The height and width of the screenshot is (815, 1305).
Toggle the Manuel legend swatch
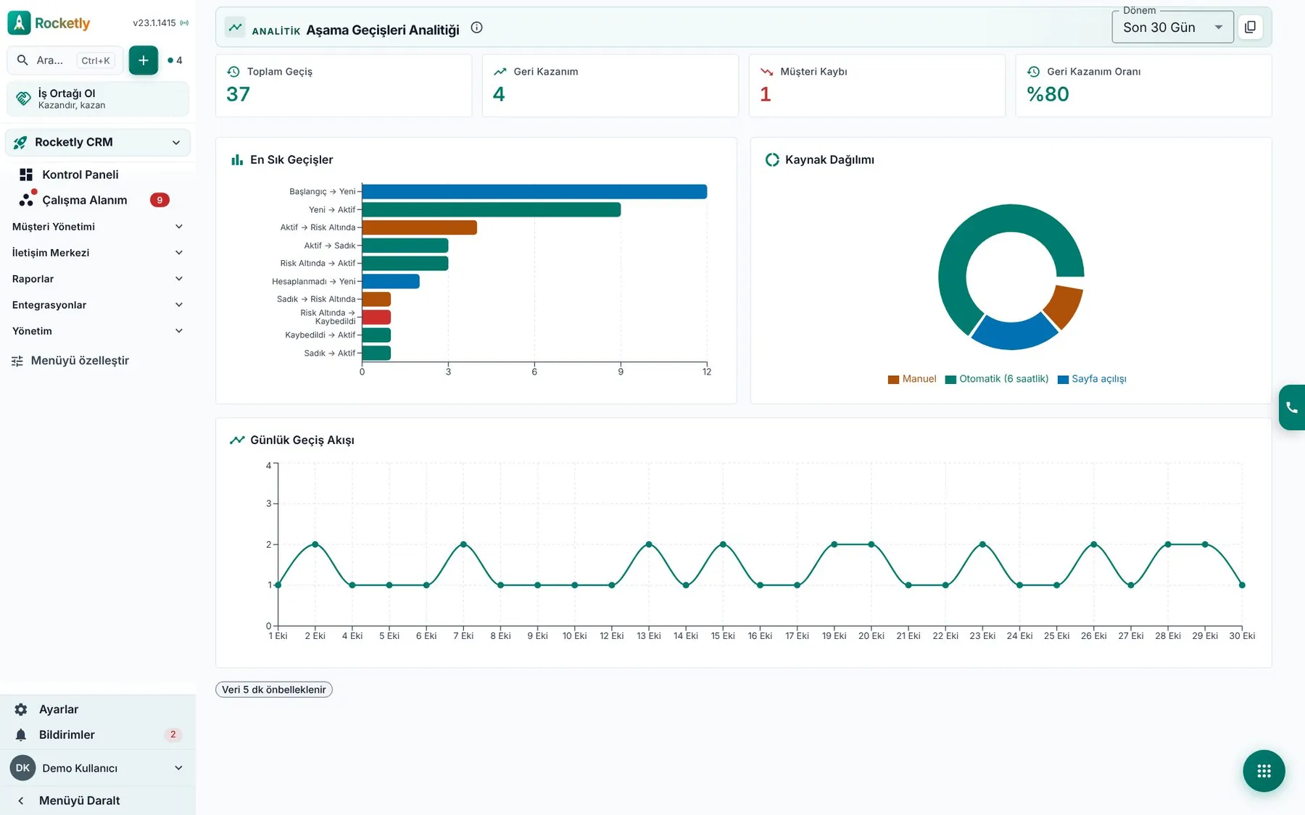tap(893, 380)
